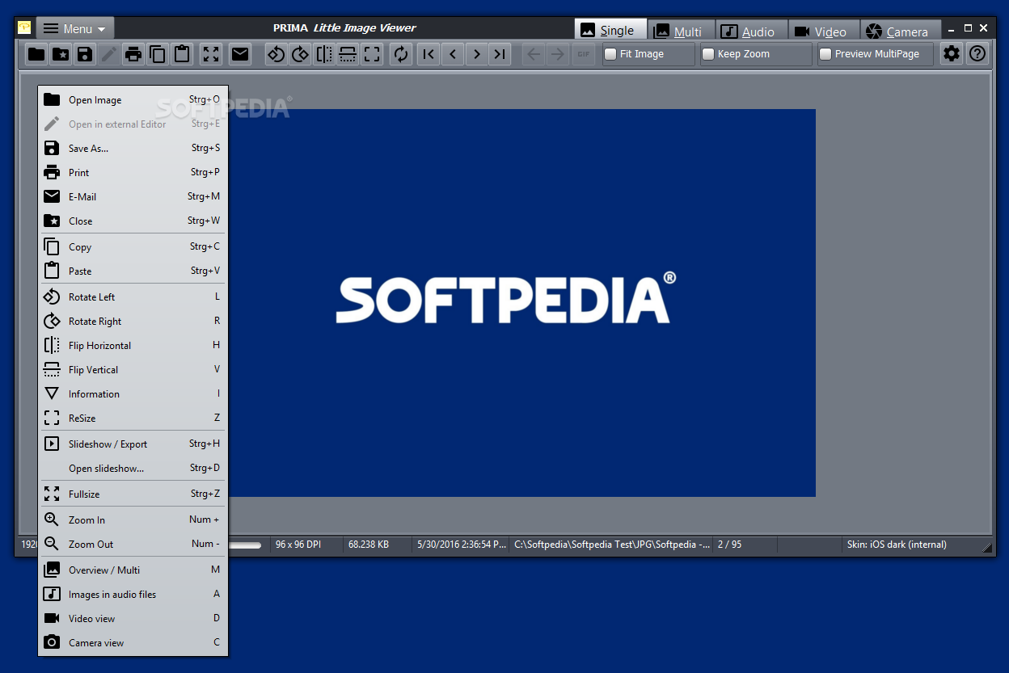This screenshot has width=1009, height=673.
Task: Select Rotate Left menu entry
Action: (133, 297)
